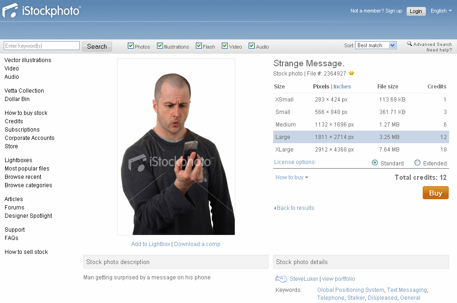Click the iStockphoto logo
The height and width of the screenshot is (303, 457).
tap(41, 11)
